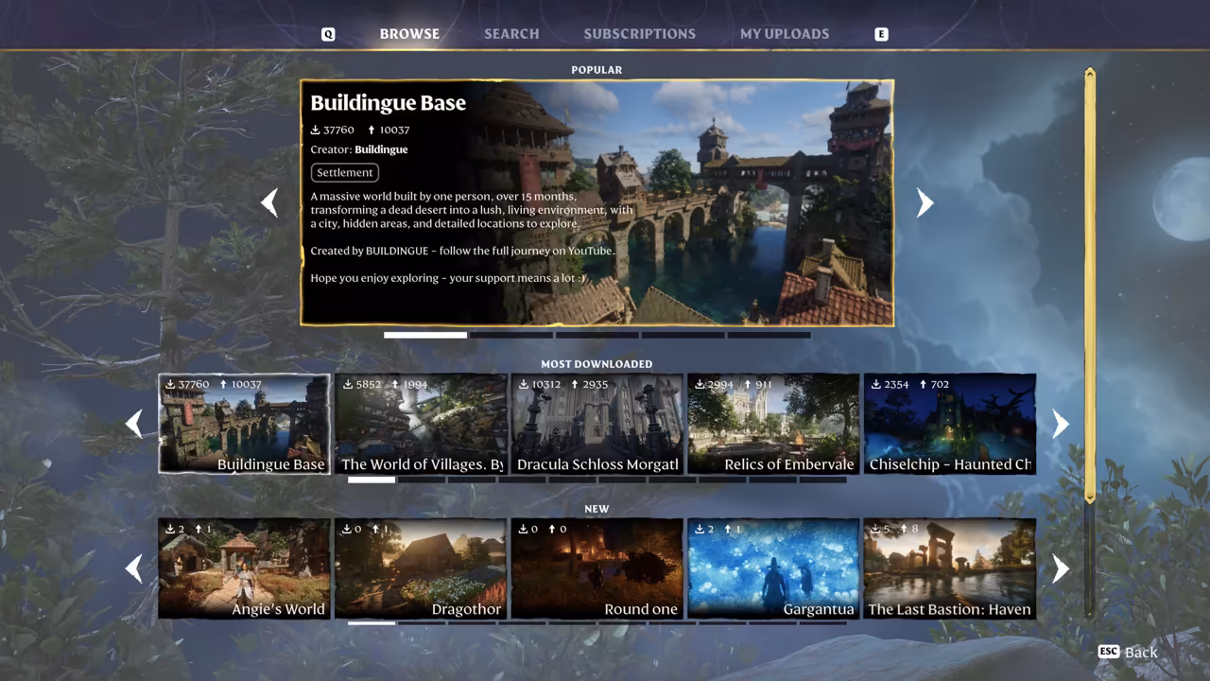1210x681 pixels.
Task: Jump to second Most Downloaded page indicator
Action: pos(422,480)
